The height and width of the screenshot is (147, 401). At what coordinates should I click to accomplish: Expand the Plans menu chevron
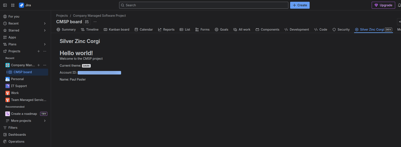[x=45, y=44]
